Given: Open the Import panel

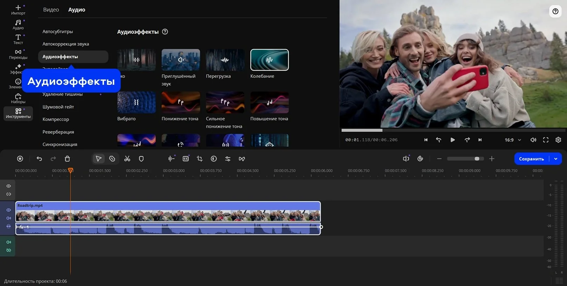Looking at the screenshot, I should [18, 9].
